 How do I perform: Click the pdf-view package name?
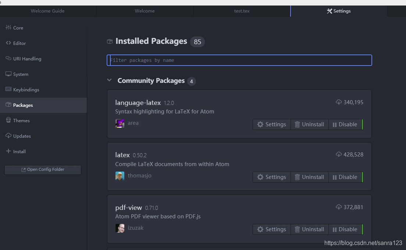(x=128, y=208)
